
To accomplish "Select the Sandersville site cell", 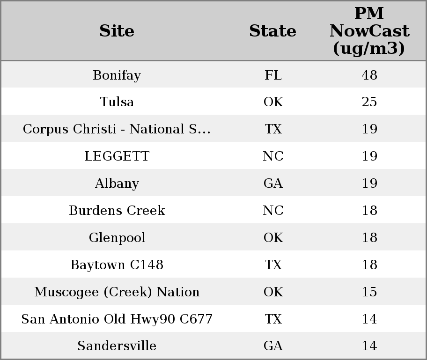I will [117, 345].
